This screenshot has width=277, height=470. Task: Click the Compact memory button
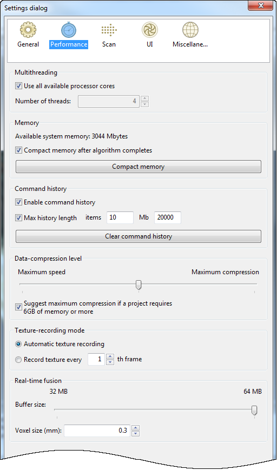[x=138, y=167]
